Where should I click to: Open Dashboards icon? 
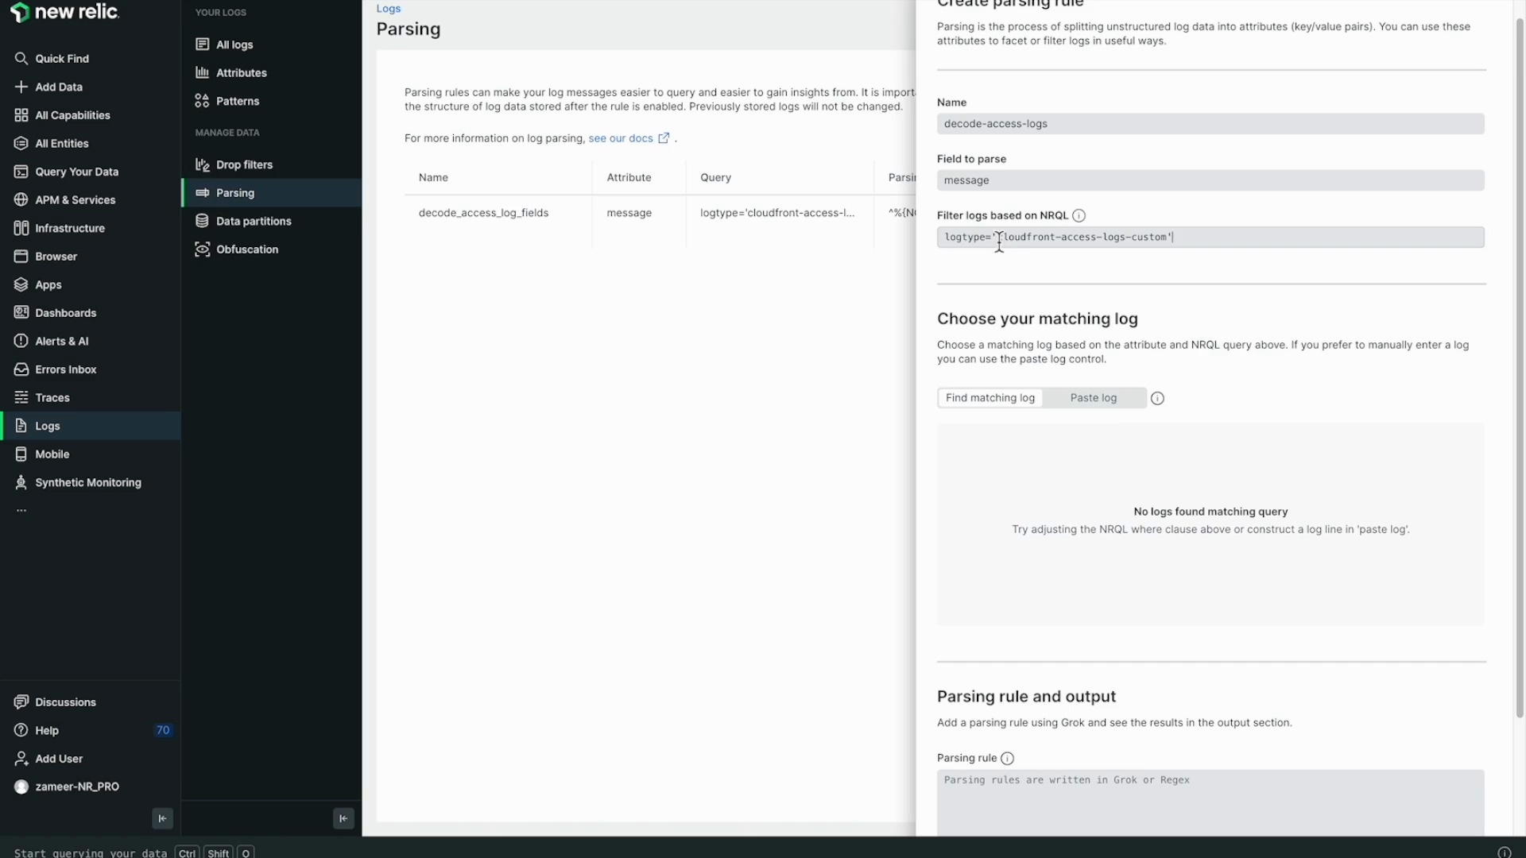tap(21, 313)
